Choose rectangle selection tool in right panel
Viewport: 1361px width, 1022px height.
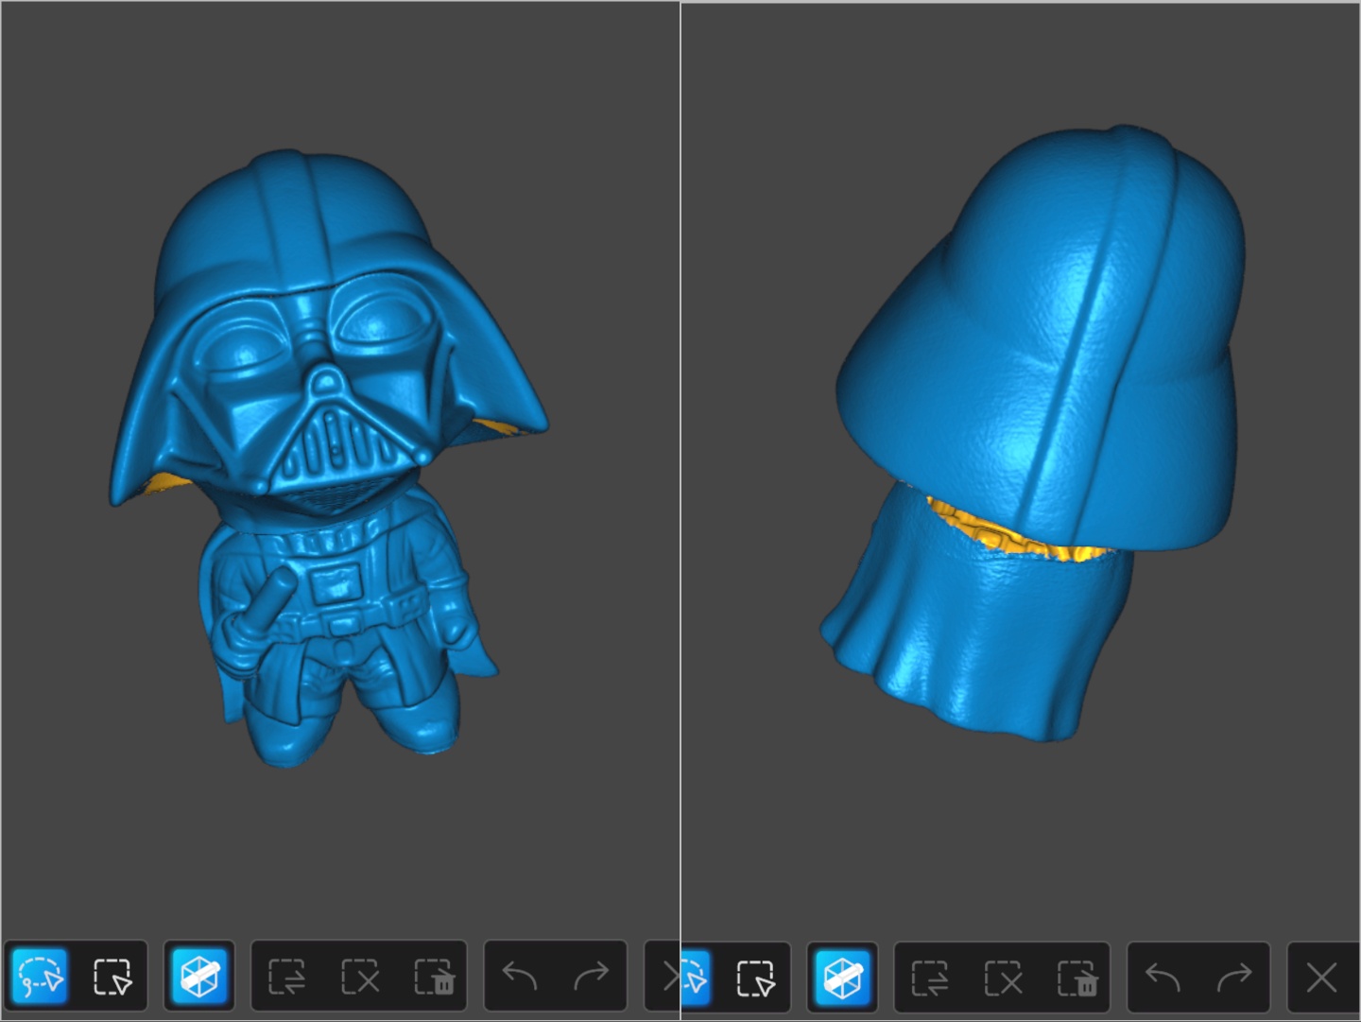point(754,979)
